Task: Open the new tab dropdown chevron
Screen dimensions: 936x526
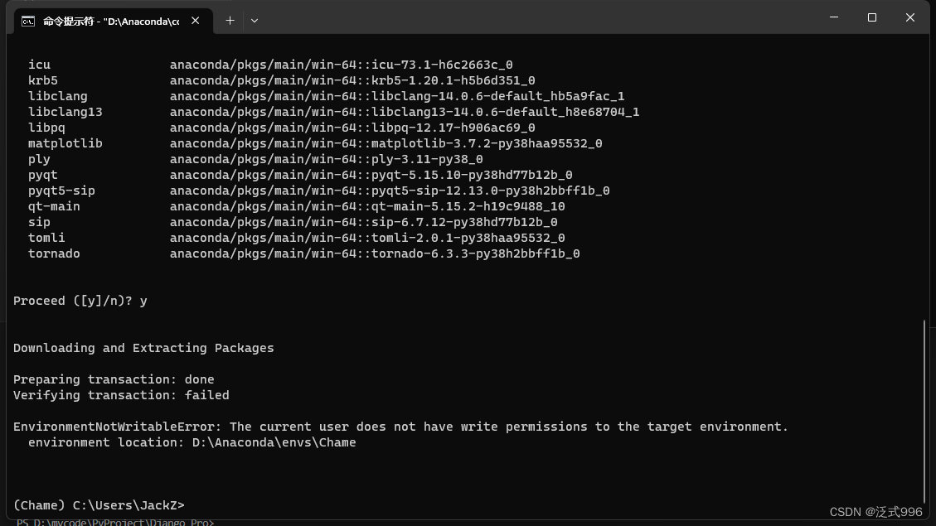Action: coord(255,20)
